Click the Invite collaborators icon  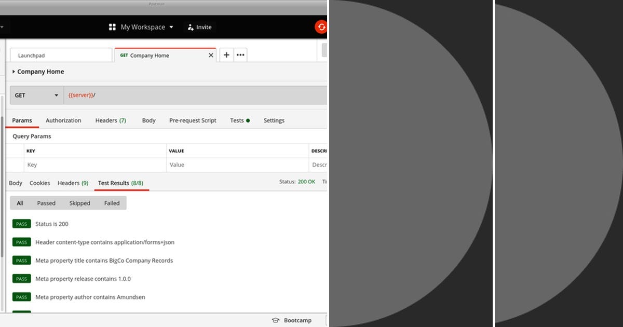coord(191,27)
